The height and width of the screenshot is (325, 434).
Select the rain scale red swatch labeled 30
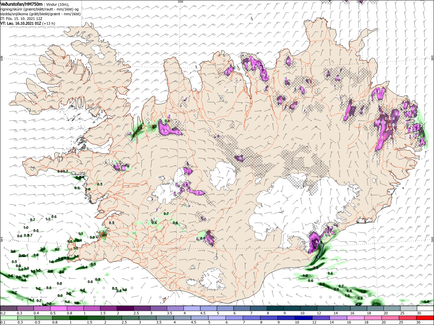coord(425,318)
